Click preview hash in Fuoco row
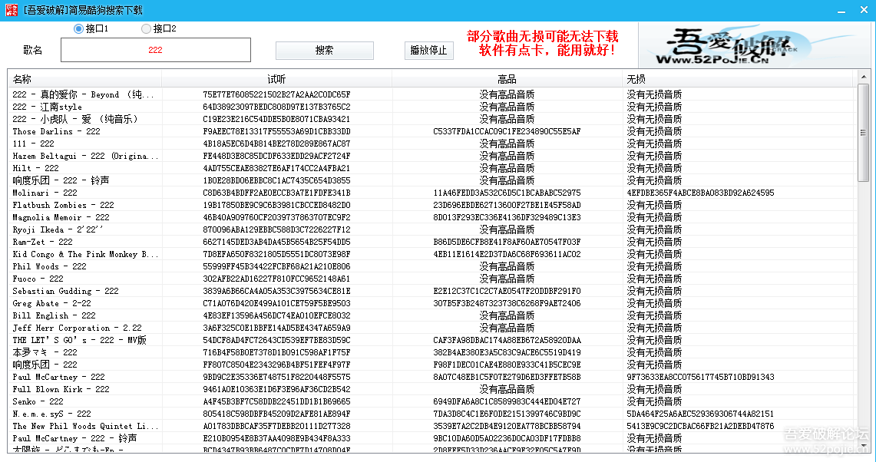Image resolution: width=876 pixels, height=462 pixels. (276, 279)
